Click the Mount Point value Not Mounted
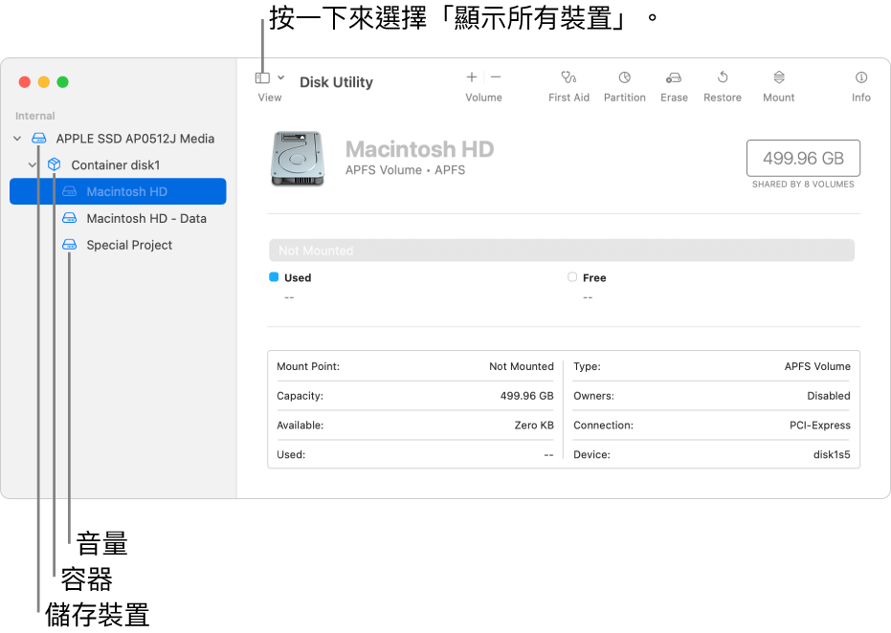 coord(521,367)
